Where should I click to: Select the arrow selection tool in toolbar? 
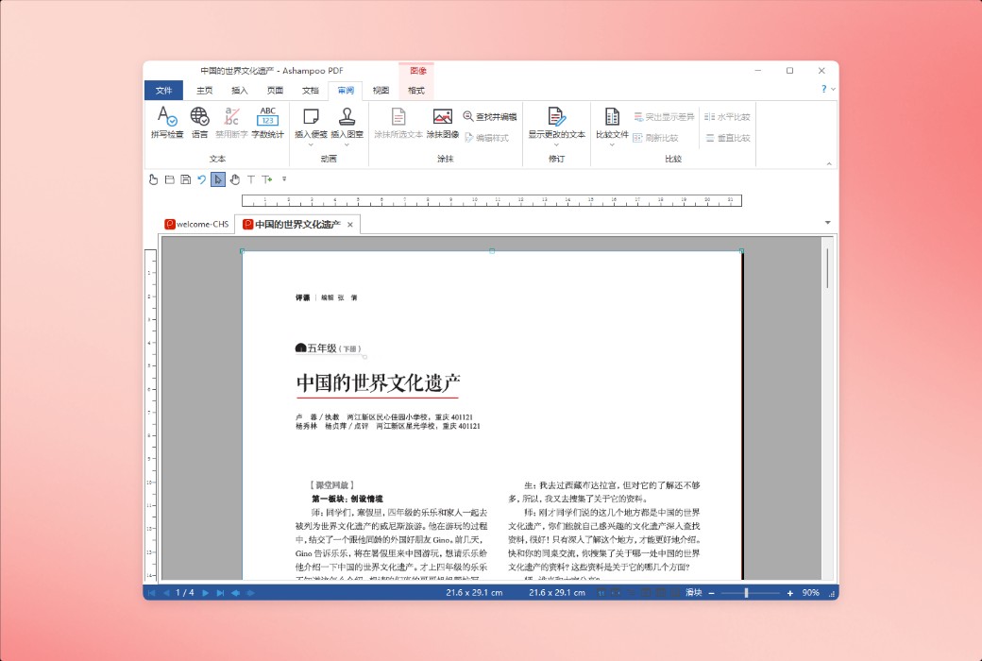(217, 179)
